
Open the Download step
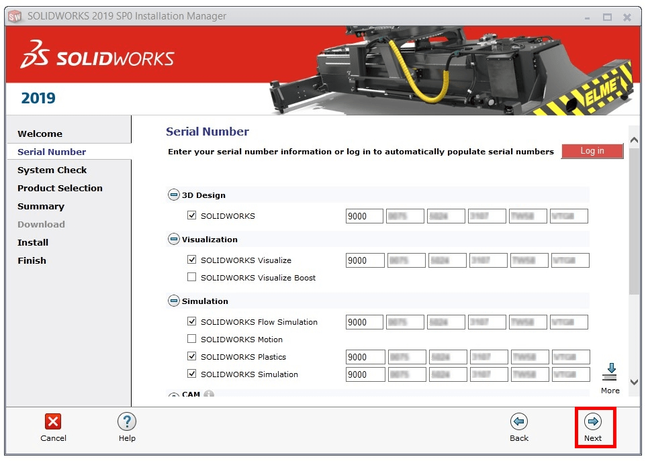click(41, 224)
